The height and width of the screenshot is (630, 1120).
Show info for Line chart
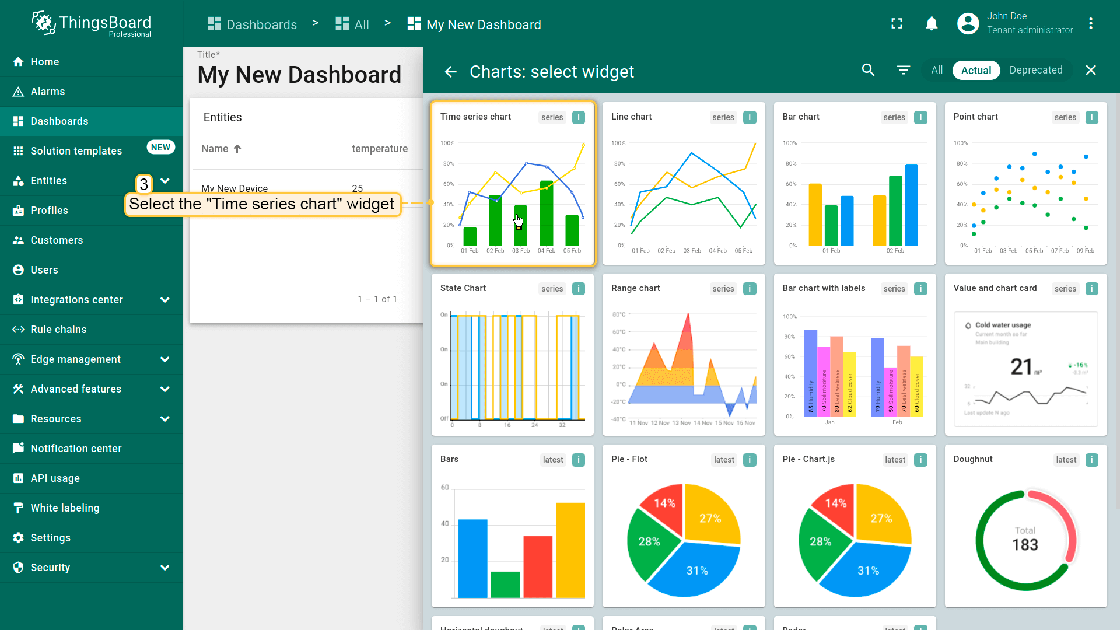(x=750, y=117)
